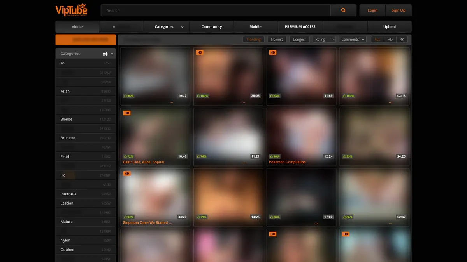Click the 'Cast: Cloé, Alice, Sophie' title
Viewport: 467px width, 262px height.
coord(143,162)
